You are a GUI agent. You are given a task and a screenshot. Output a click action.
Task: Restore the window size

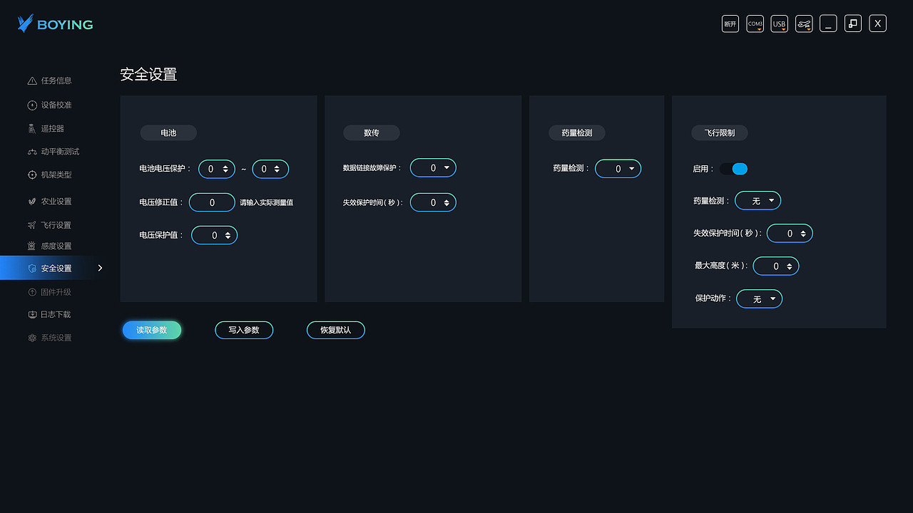point(853,24)
